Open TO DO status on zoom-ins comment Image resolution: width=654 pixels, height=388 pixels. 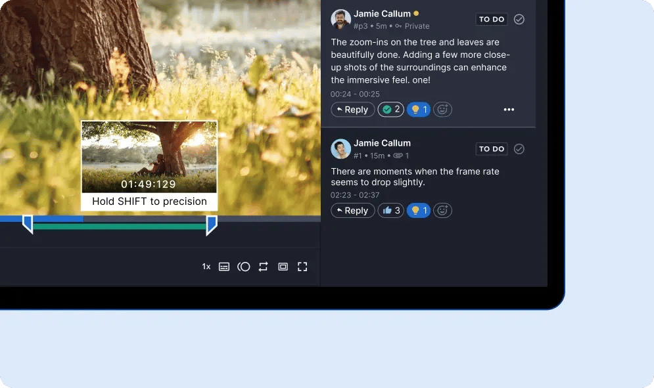tap(492, 20)
